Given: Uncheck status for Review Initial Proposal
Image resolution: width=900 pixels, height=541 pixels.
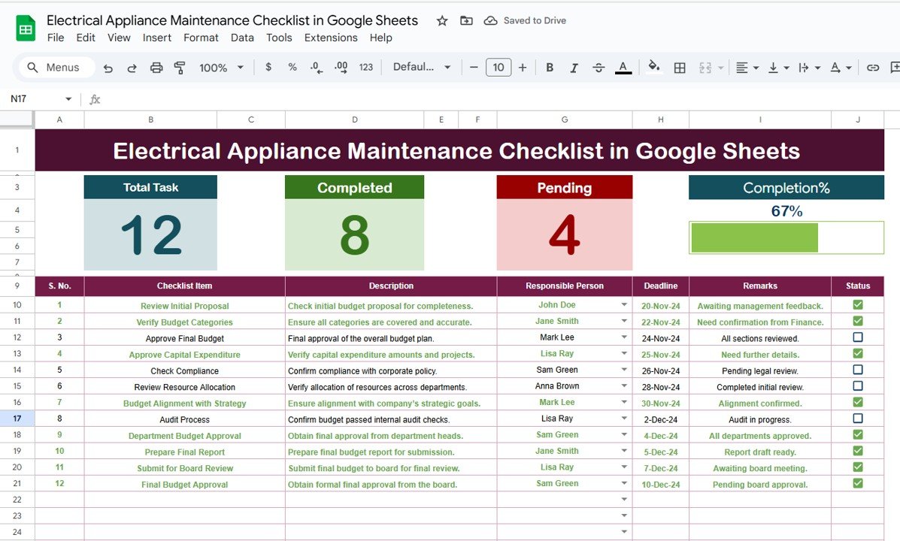Looking at the screenshot, I should click(x=858, y=304).
